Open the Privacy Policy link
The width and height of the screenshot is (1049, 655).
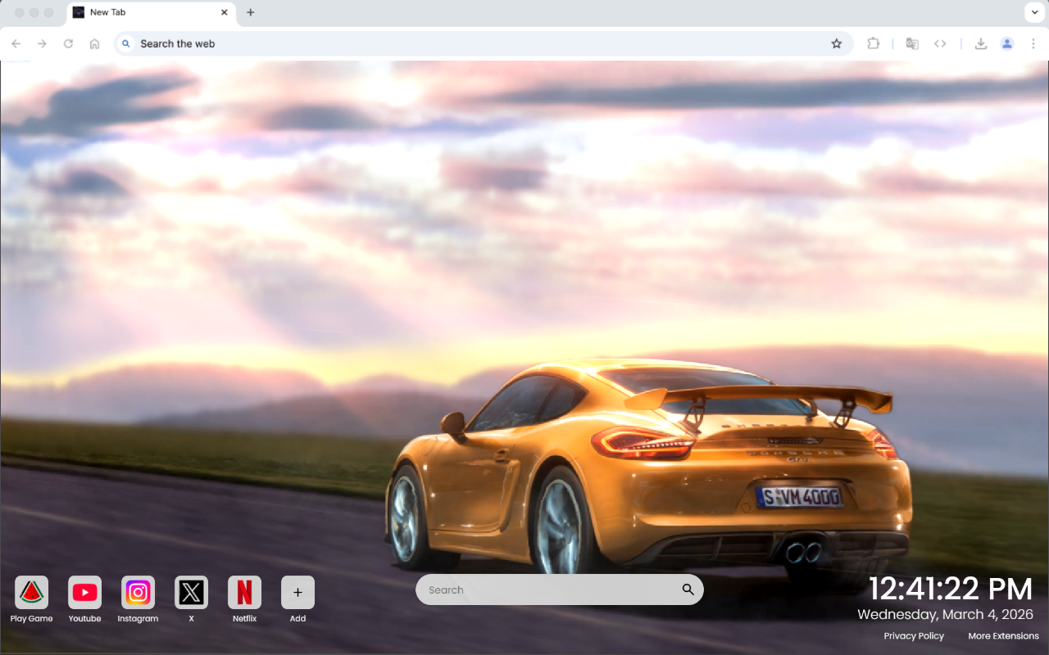914,636
